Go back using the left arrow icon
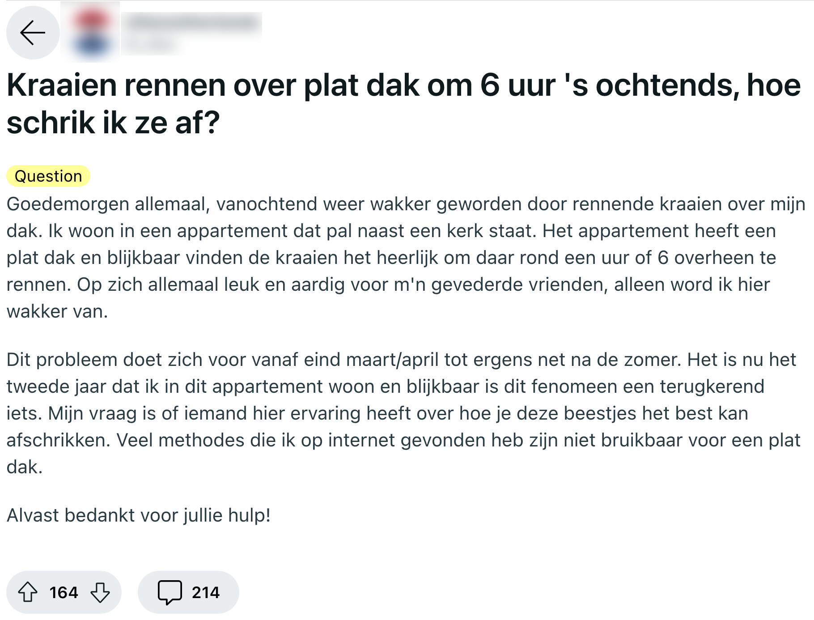Image resolution: width=814 pixels, height=620 pixels. pyautogui.click(x=33, y=33)
